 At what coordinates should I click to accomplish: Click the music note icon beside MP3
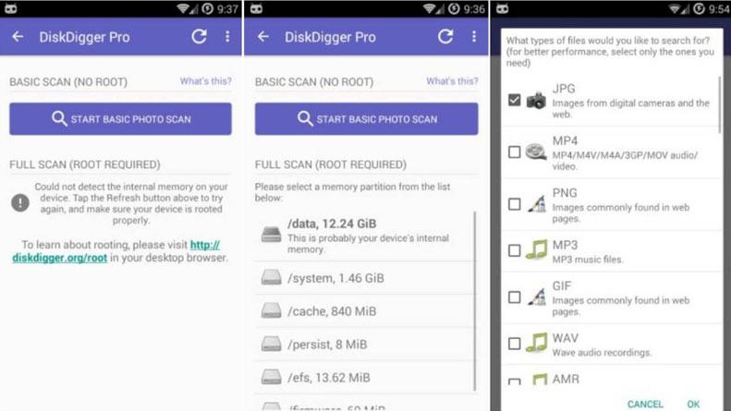(x=536, y=249)
